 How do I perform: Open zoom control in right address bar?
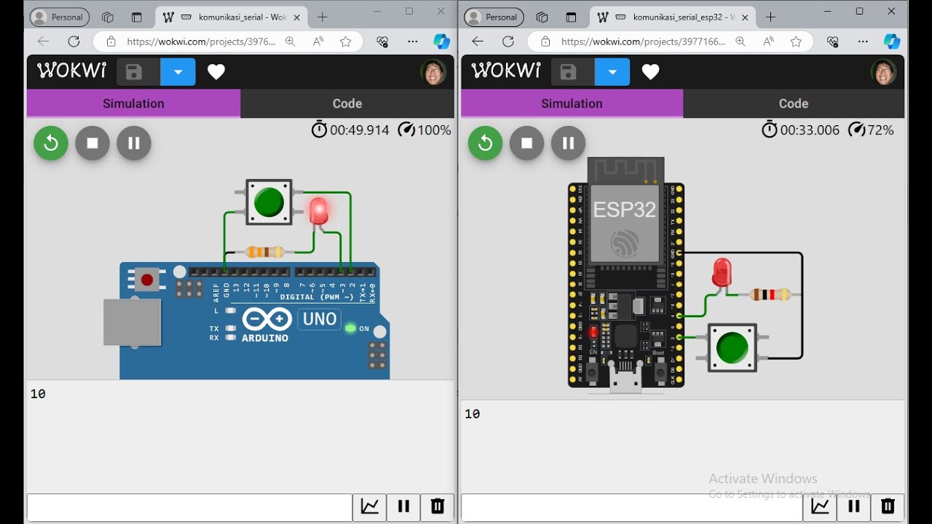pyautogui.click(x=741, y=41)
